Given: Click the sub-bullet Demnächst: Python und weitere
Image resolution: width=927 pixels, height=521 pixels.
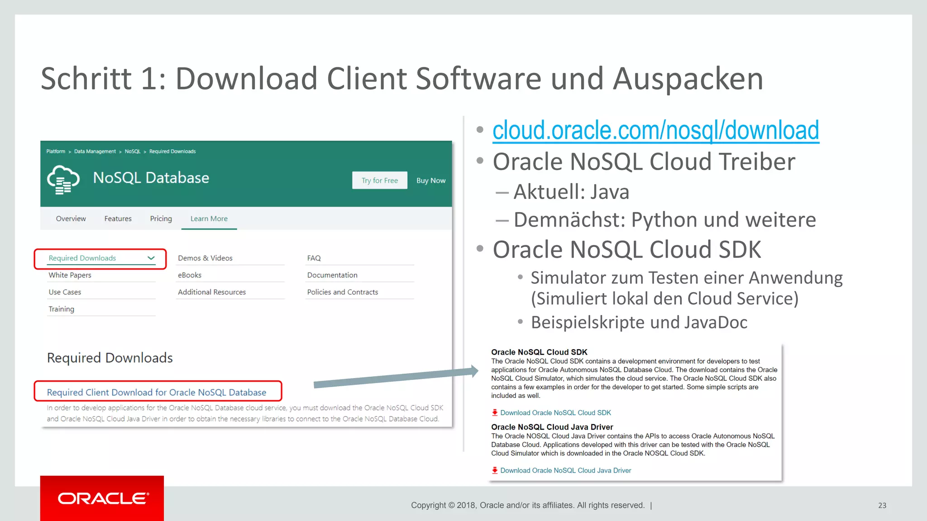Looking at the screenshot, I should (664, 220).
